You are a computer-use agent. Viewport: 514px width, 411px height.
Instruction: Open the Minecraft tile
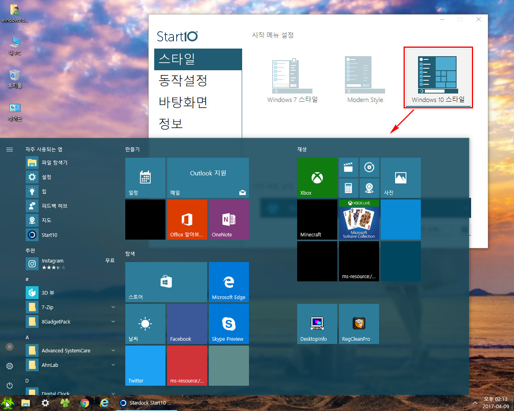317,219
